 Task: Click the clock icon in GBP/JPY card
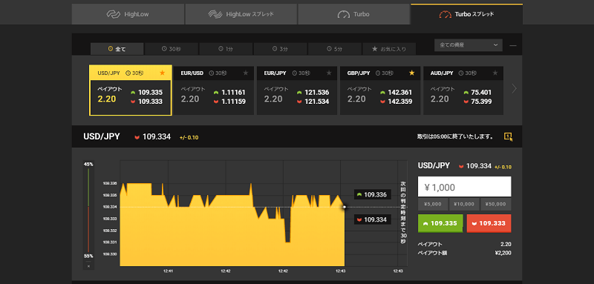[378, 73]
